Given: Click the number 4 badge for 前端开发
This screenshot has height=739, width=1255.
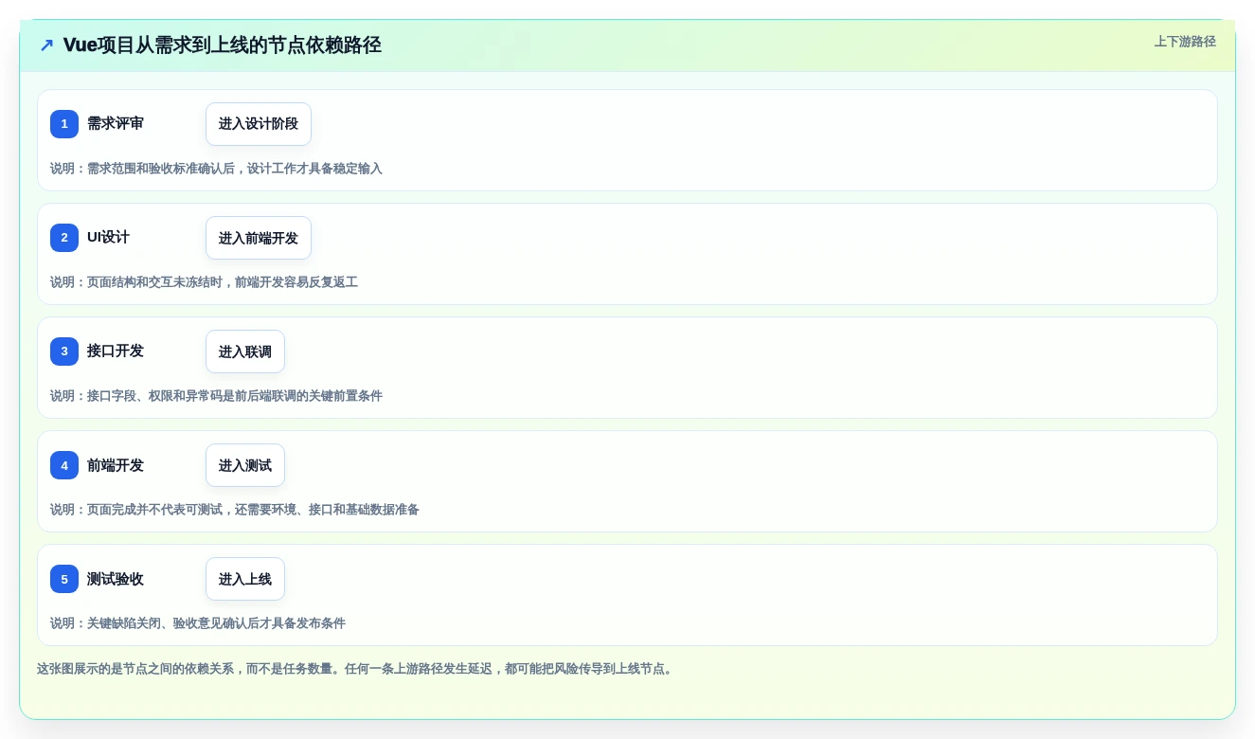Looking at the screenshot, I should point(64,465).
